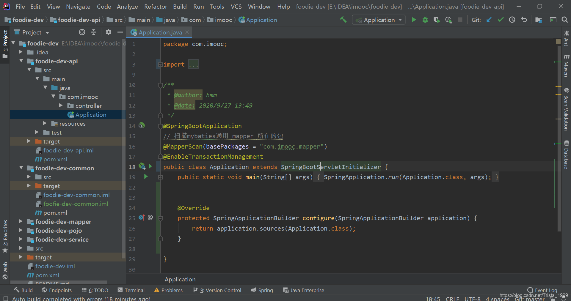Open the run configuration dropdown
The width and height of the screenshot is (571, 301).
coord(379,20)
